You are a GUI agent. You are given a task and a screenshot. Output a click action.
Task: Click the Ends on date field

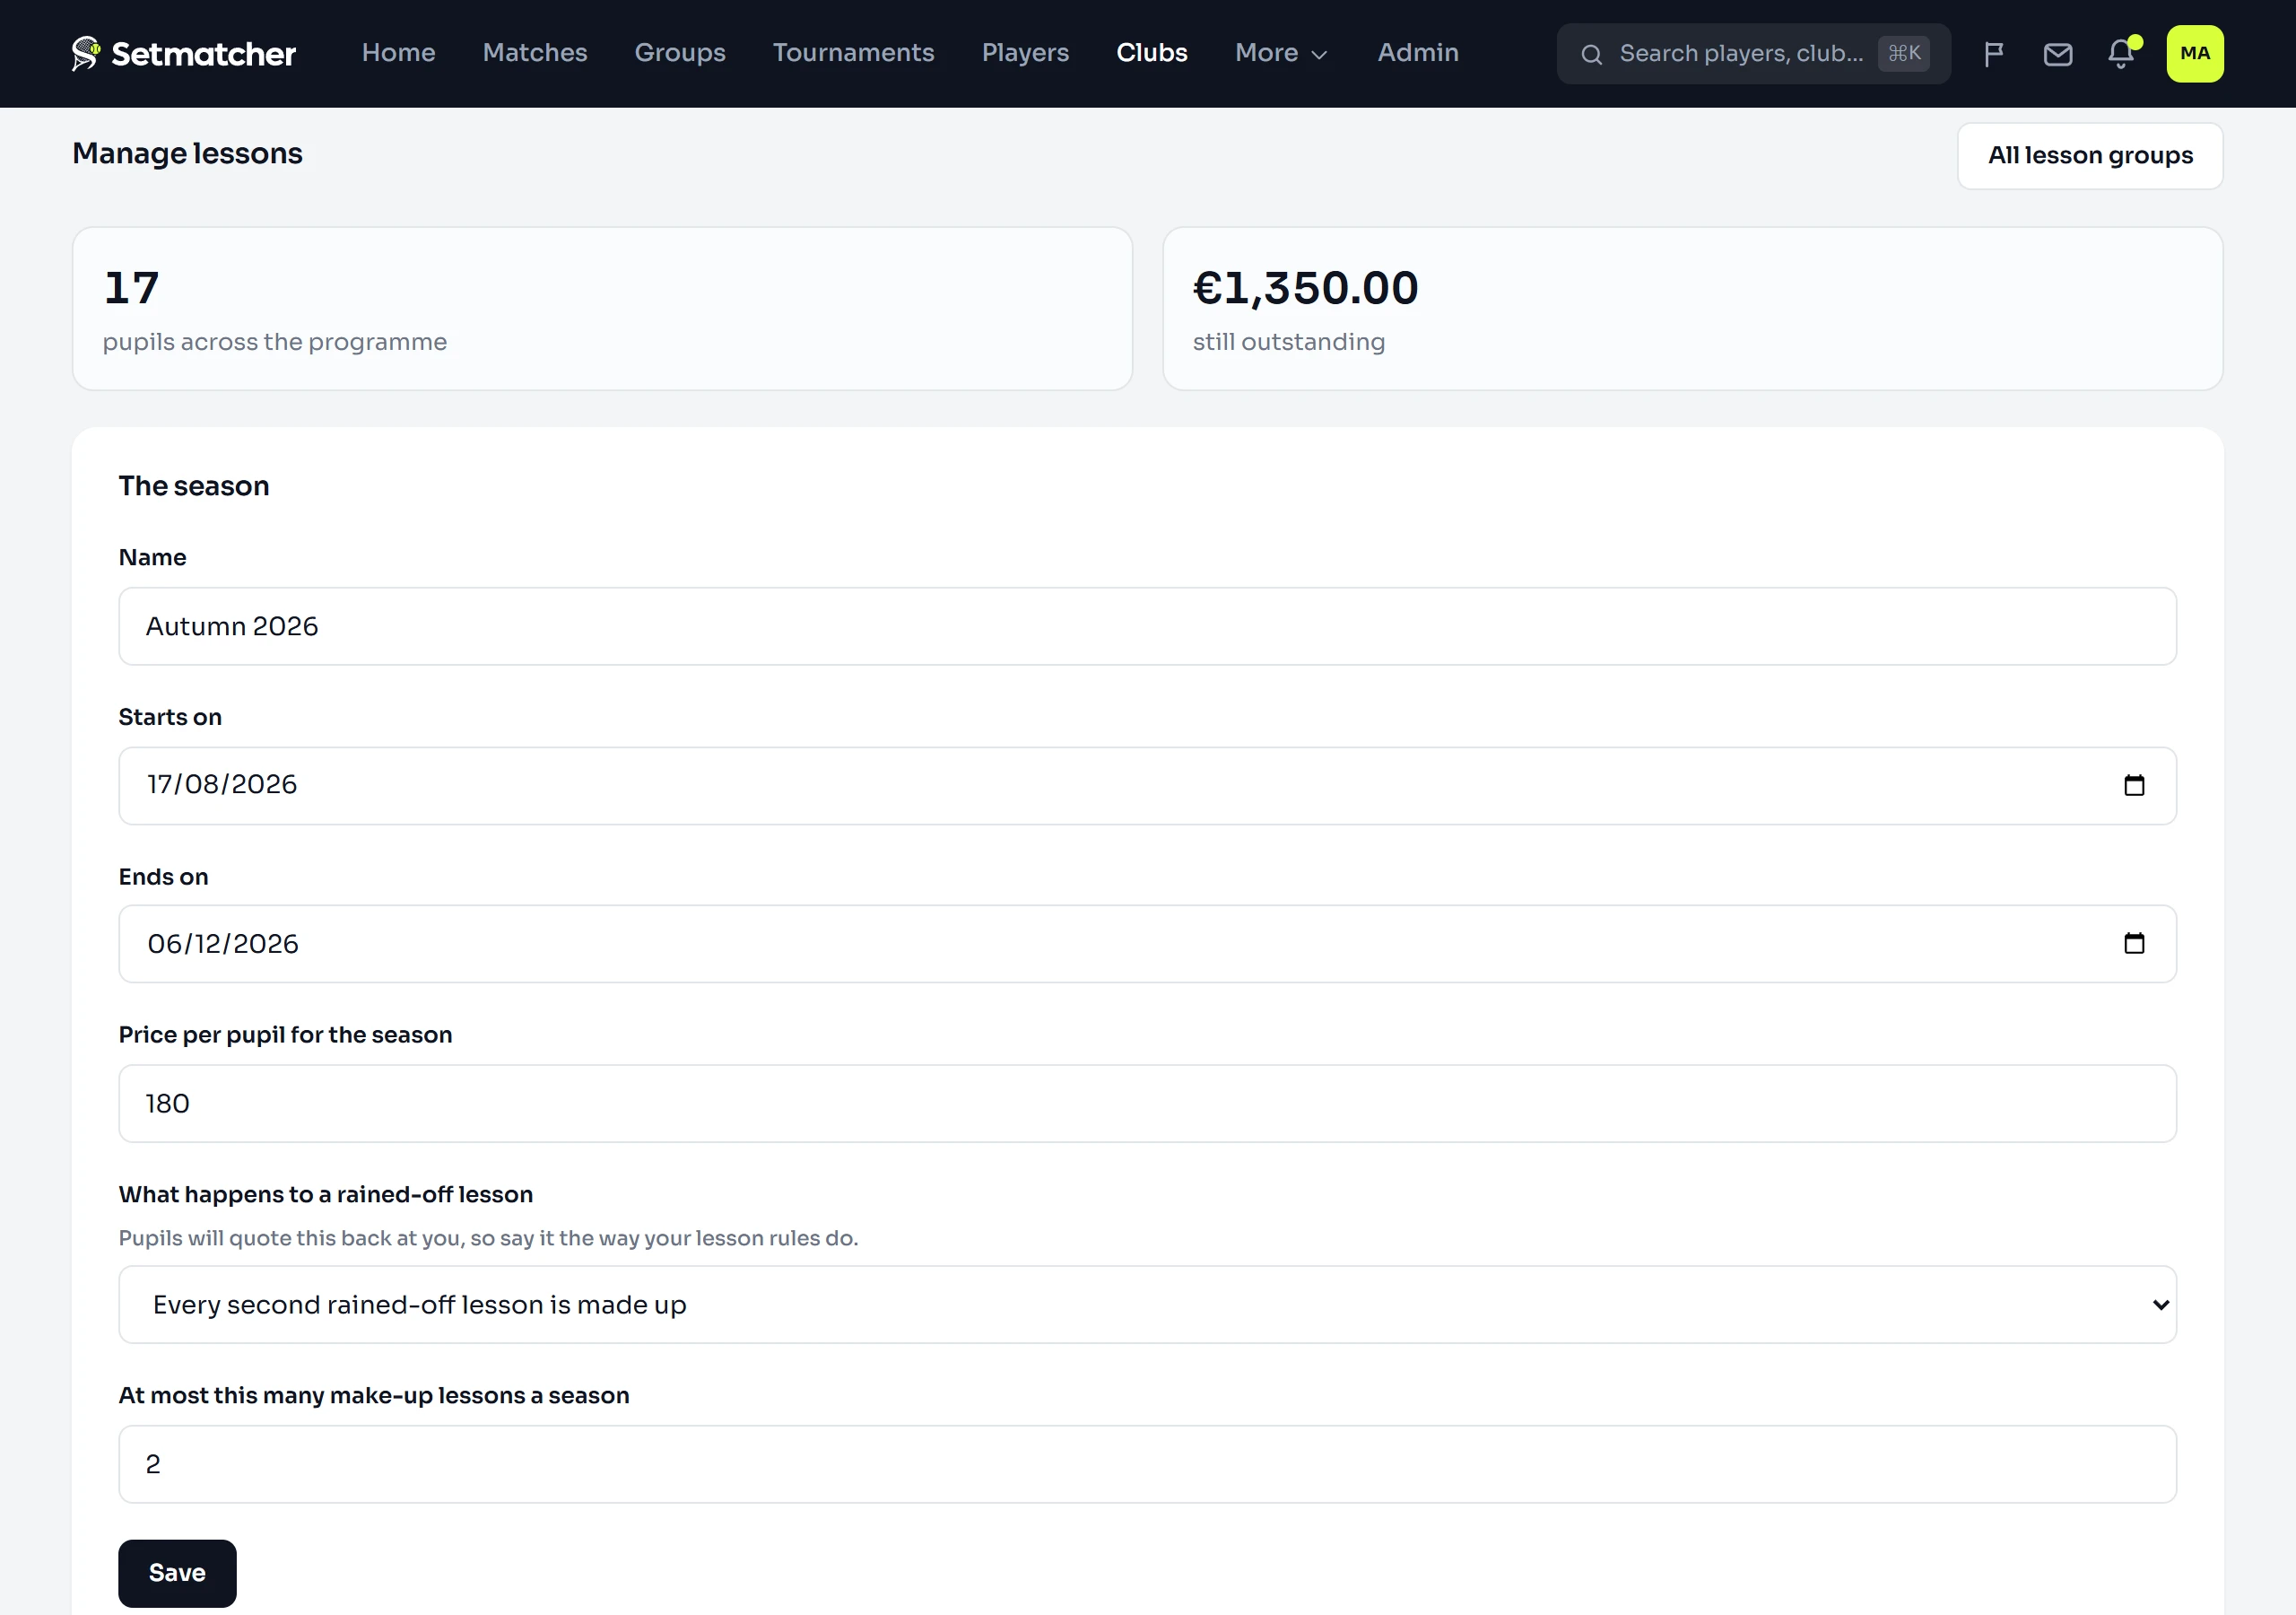[x=1147, y=944]
